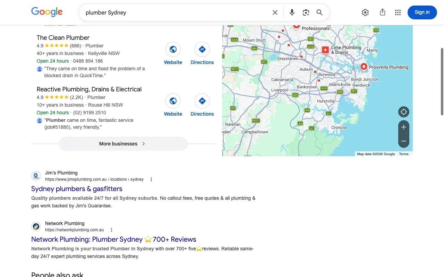This screenshot has height=277, width=444.
Task: Click the red dot marker near Greystanes
Action: pos(301,56)
